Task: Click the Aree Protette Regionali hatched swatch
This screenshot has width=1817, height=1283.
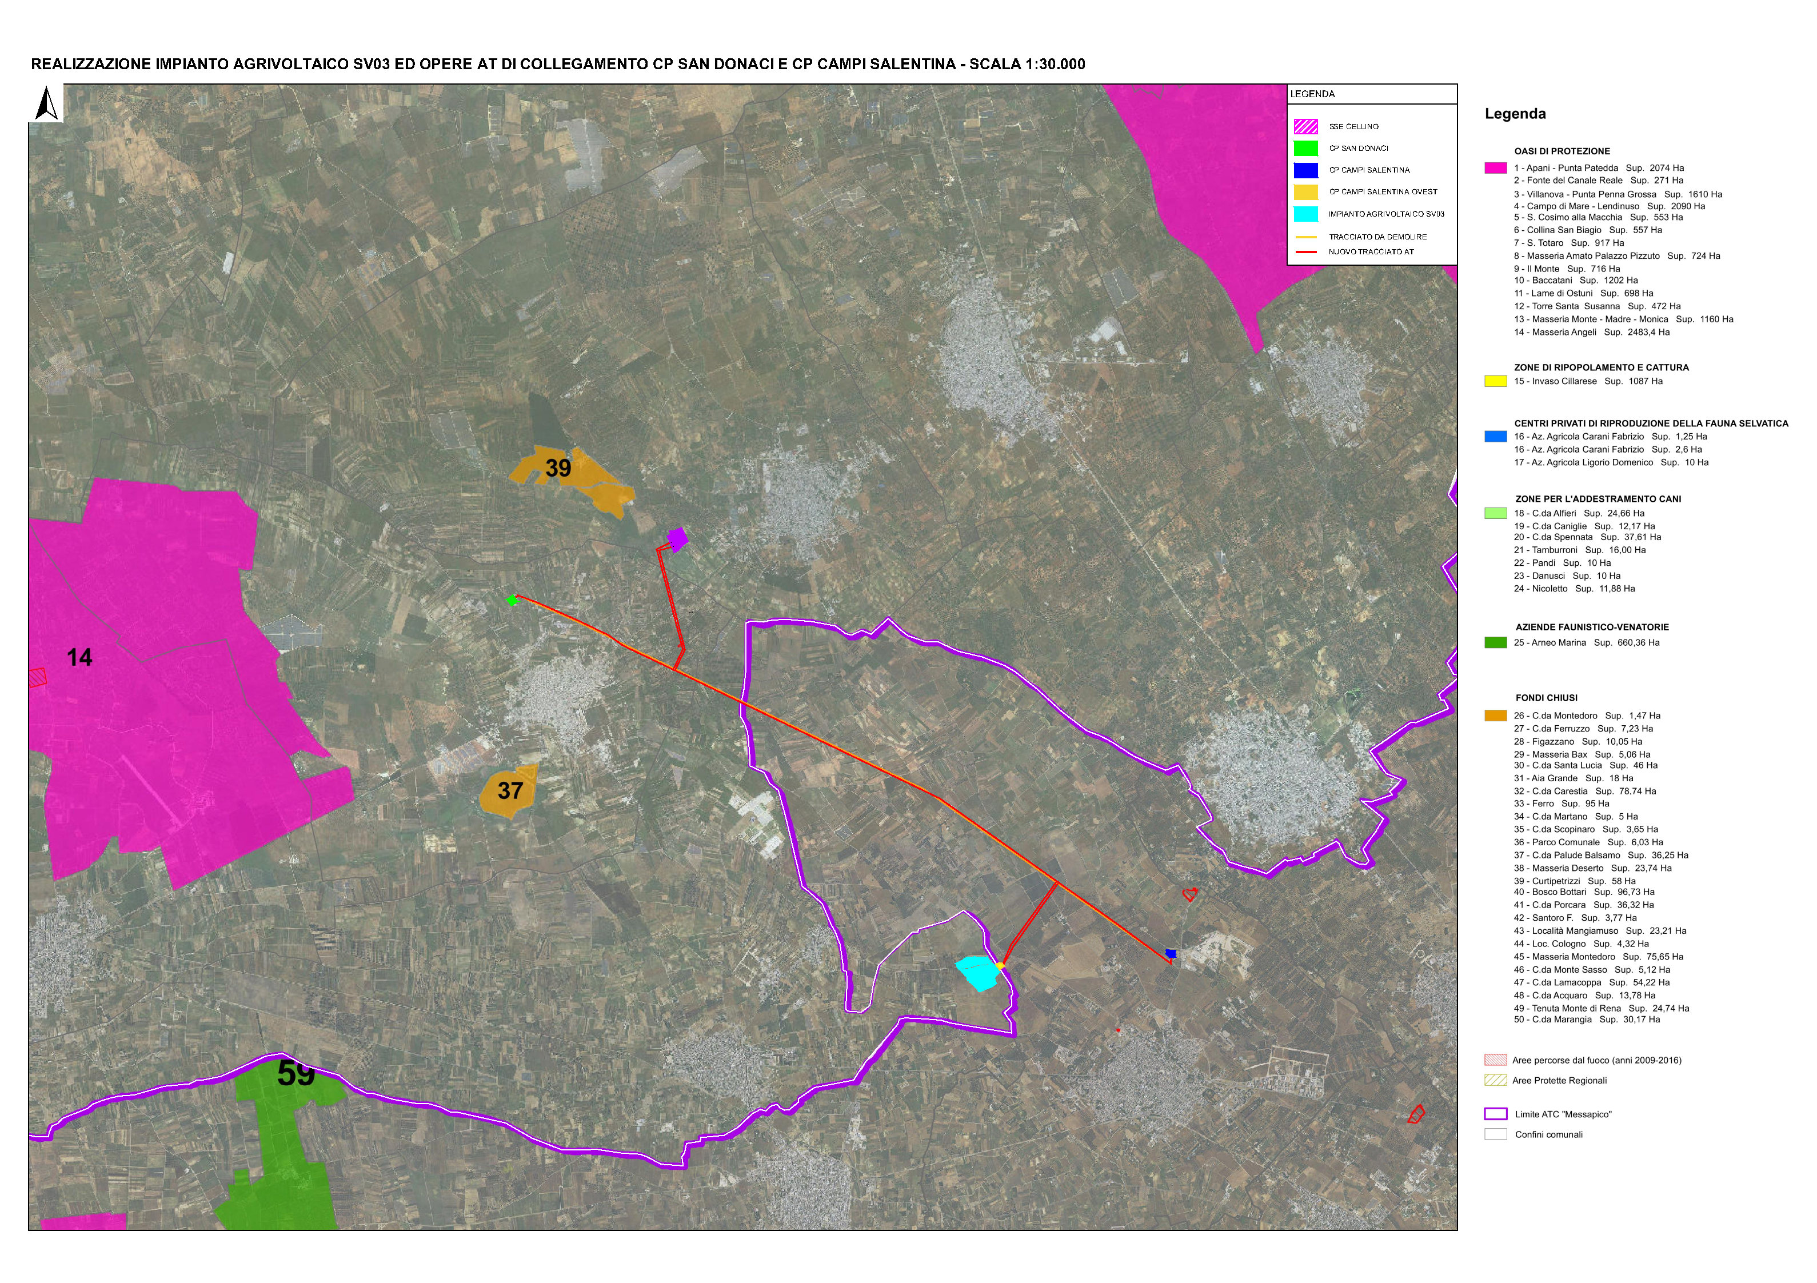Action: click(1495, 1080)
